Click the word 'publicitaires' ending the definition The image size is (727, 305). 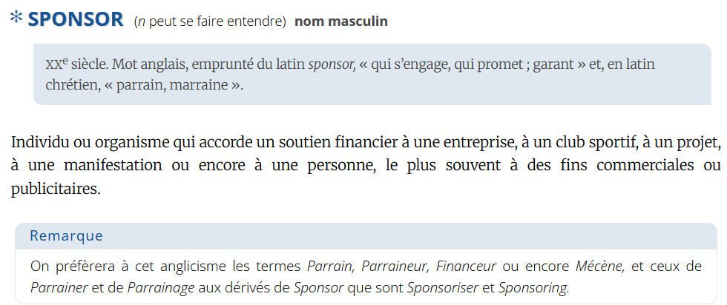click(54, 189)
